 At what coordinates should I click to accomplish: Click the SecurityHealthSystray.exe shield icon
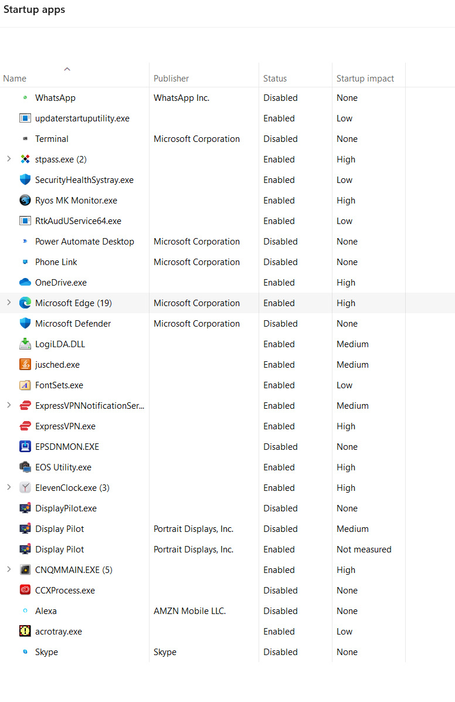25,180
